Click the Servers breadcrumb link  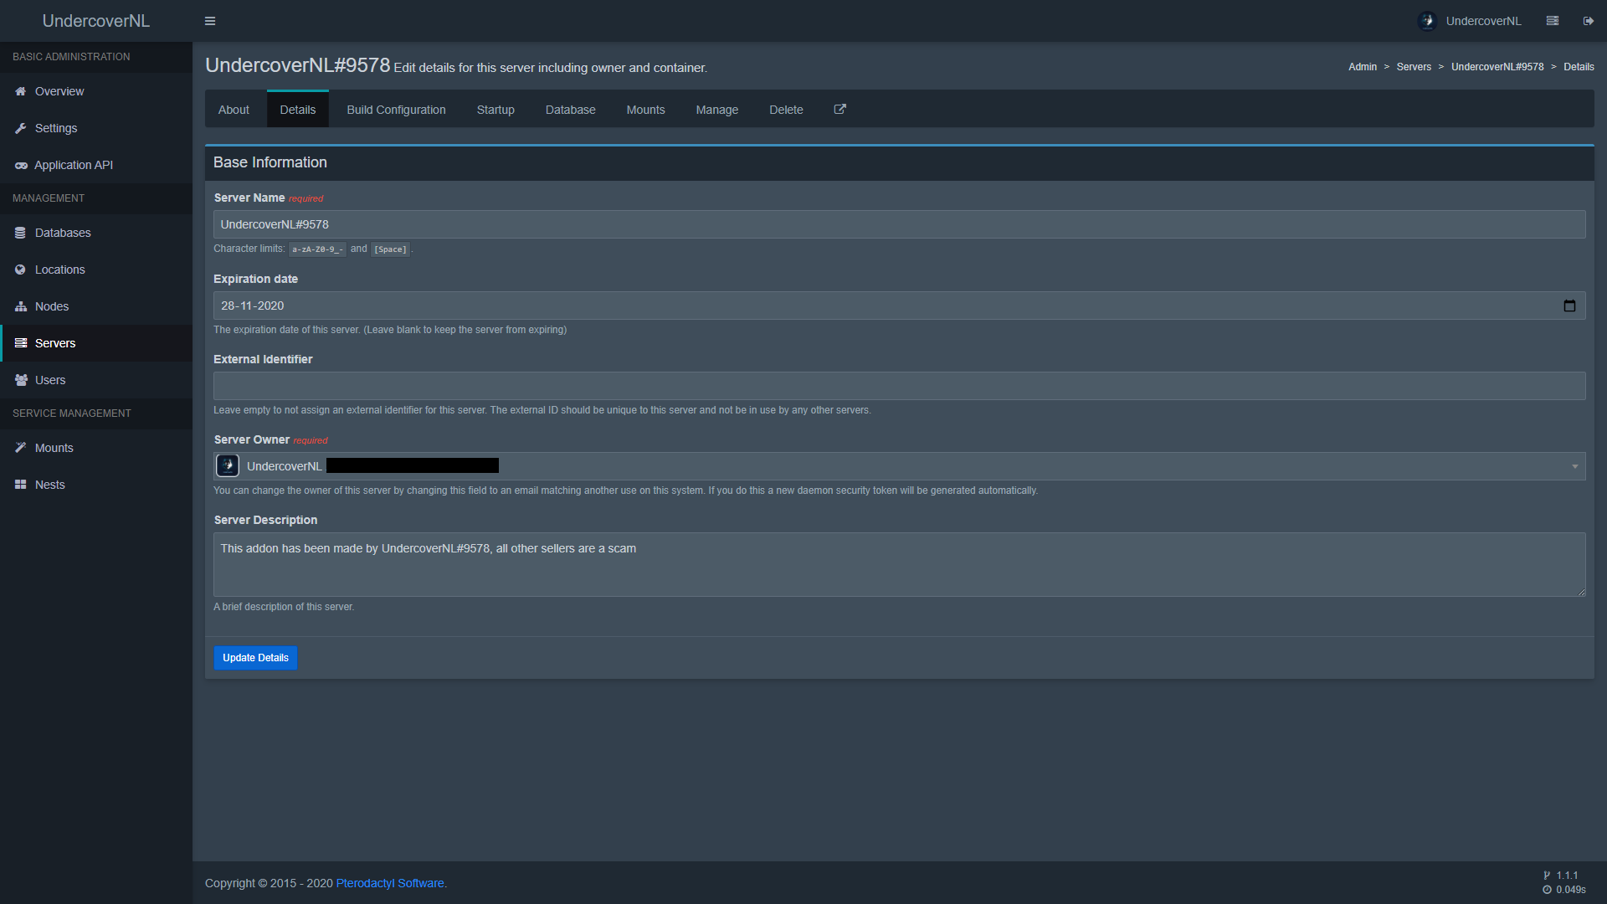pos(1414,67)
